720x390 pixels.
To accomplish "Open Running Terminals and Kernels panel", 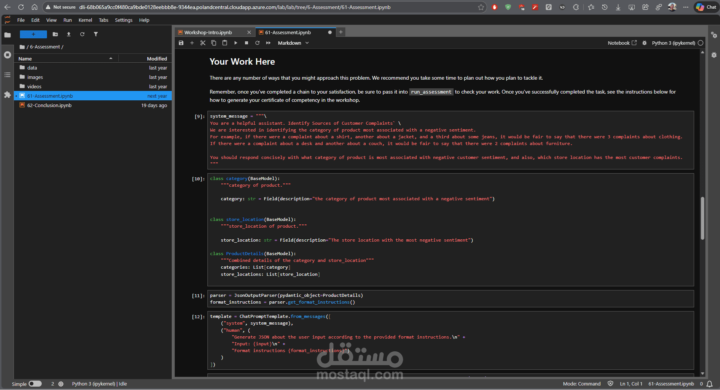I will [7, 55].
